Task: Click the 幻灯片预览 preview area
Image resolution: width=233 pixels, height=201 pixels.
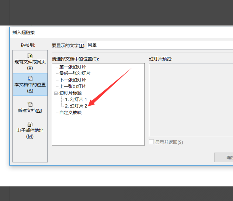Action: pyautogui.click(x=191, y=100)
